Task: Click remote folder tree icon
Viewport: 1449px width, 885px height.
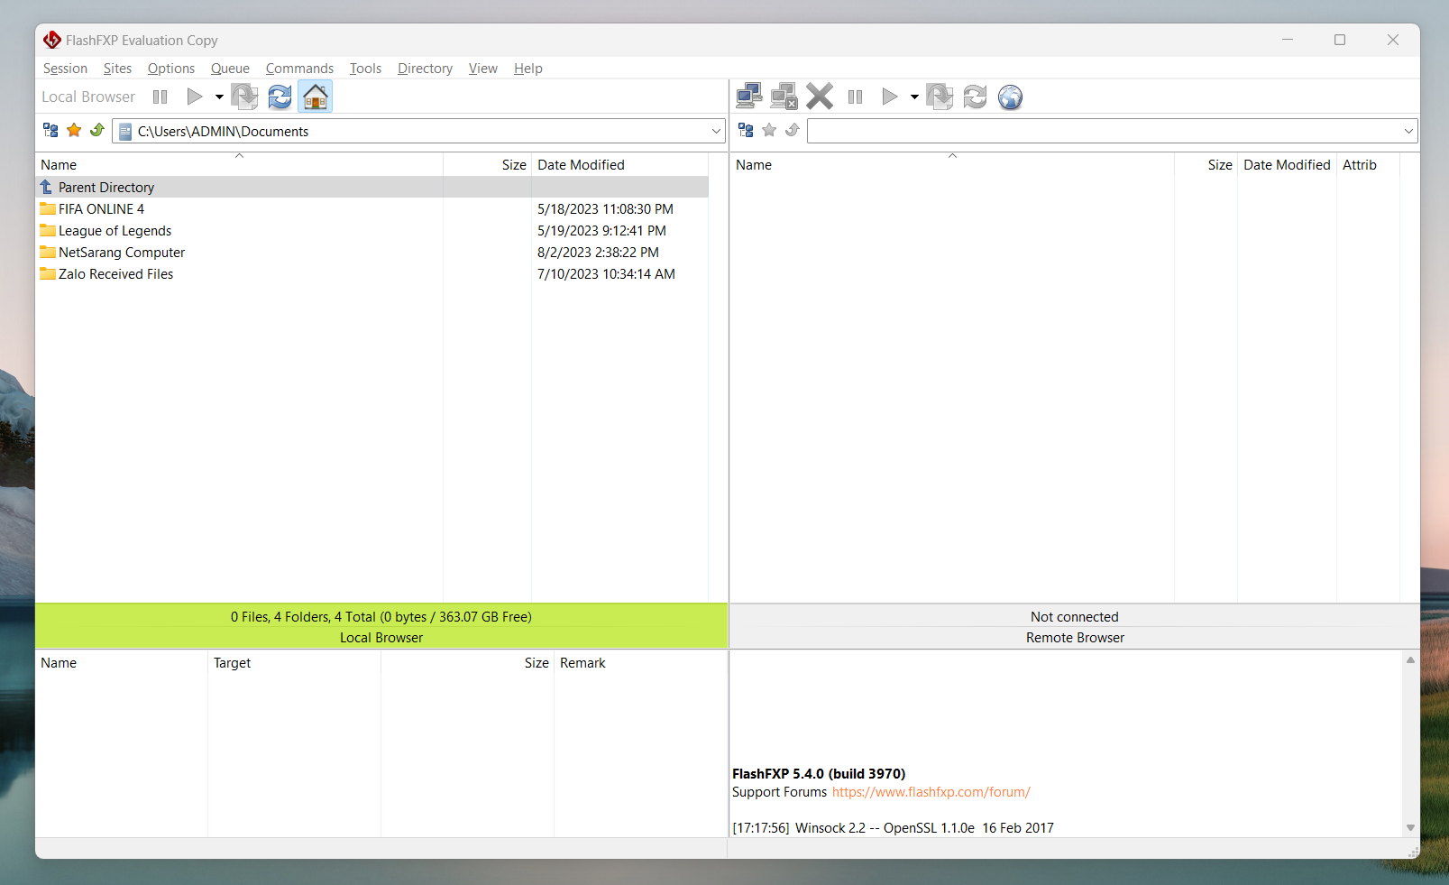Action: pos(746,131)
